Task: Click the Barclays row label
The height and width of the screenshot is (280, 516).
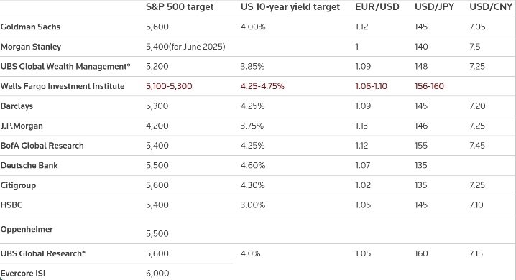Action: pyautogui.click(x=17, y=106)
